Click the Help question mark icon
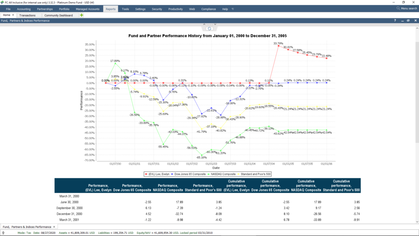This screenshot has width=419, height=236. point(395,20)
